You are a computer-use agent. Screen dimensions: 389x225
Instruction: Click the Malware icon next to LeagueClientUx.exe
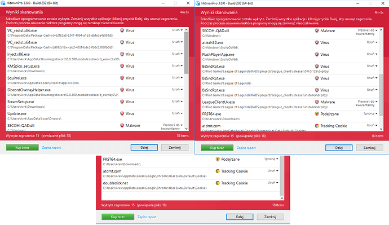[317, 102]
